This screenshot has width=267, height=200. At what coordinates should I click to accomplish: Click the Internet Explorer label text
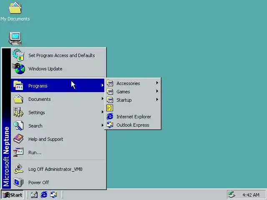(x=133, y=117)
